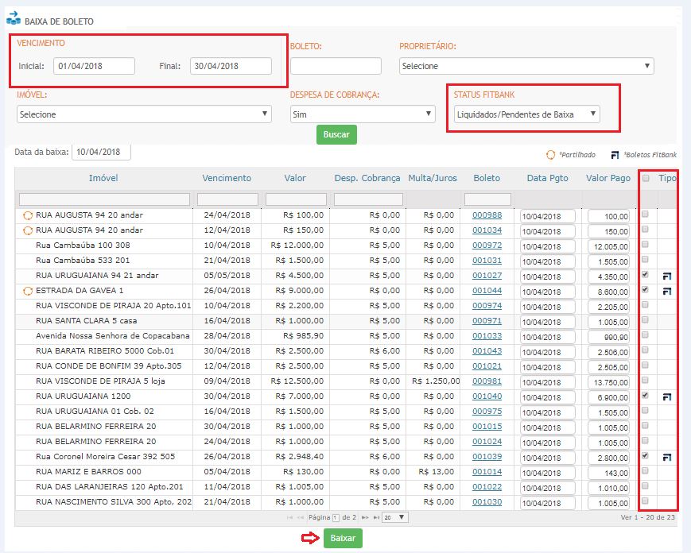Check the box for boleto 000988 row

[x=646, y=215]
